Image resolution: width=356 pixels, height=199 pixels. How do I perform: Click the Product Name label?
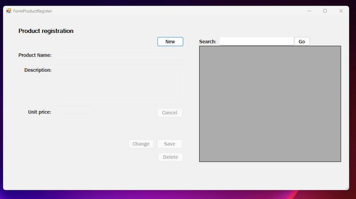pos(35,55)
